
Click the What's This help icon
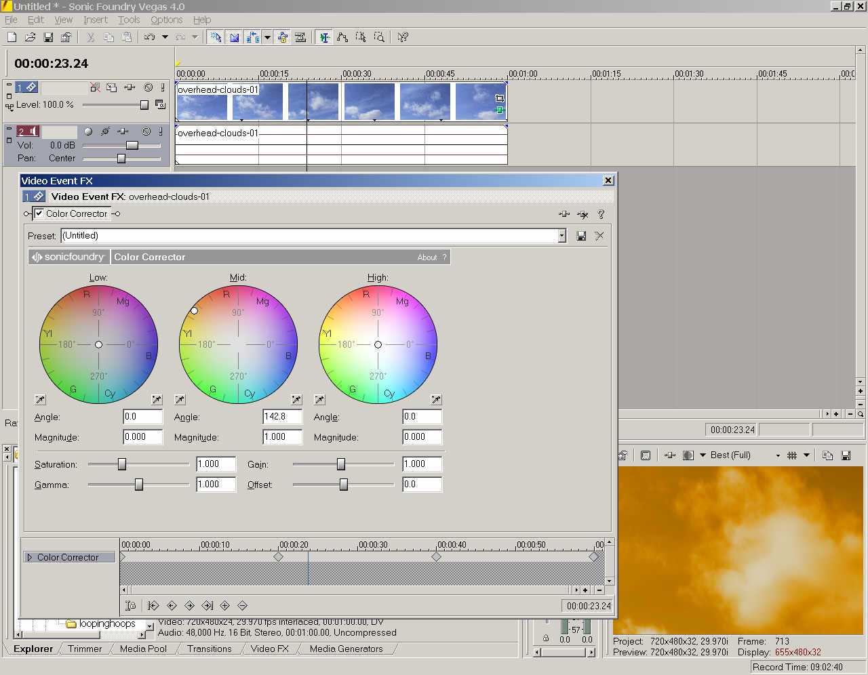click(403, 37)
